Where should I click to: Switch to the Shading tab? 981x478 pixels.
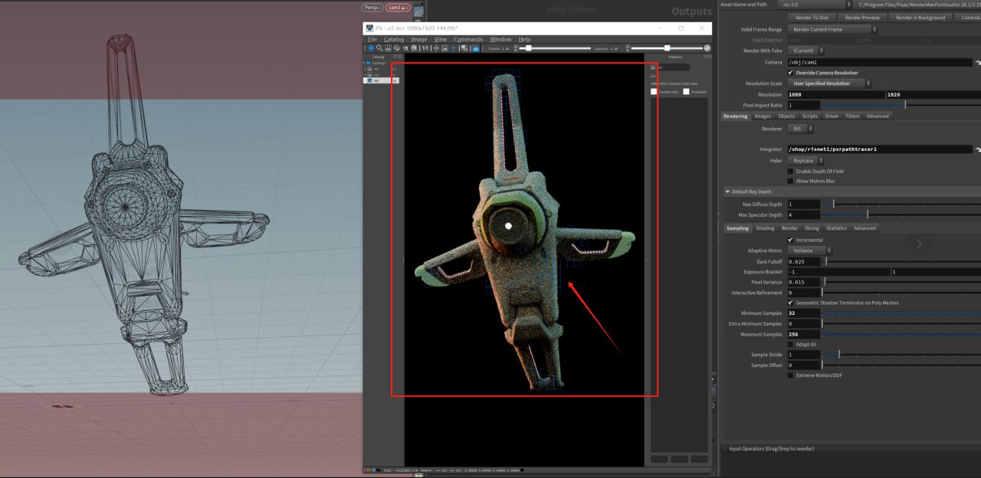tap(765, 228)
